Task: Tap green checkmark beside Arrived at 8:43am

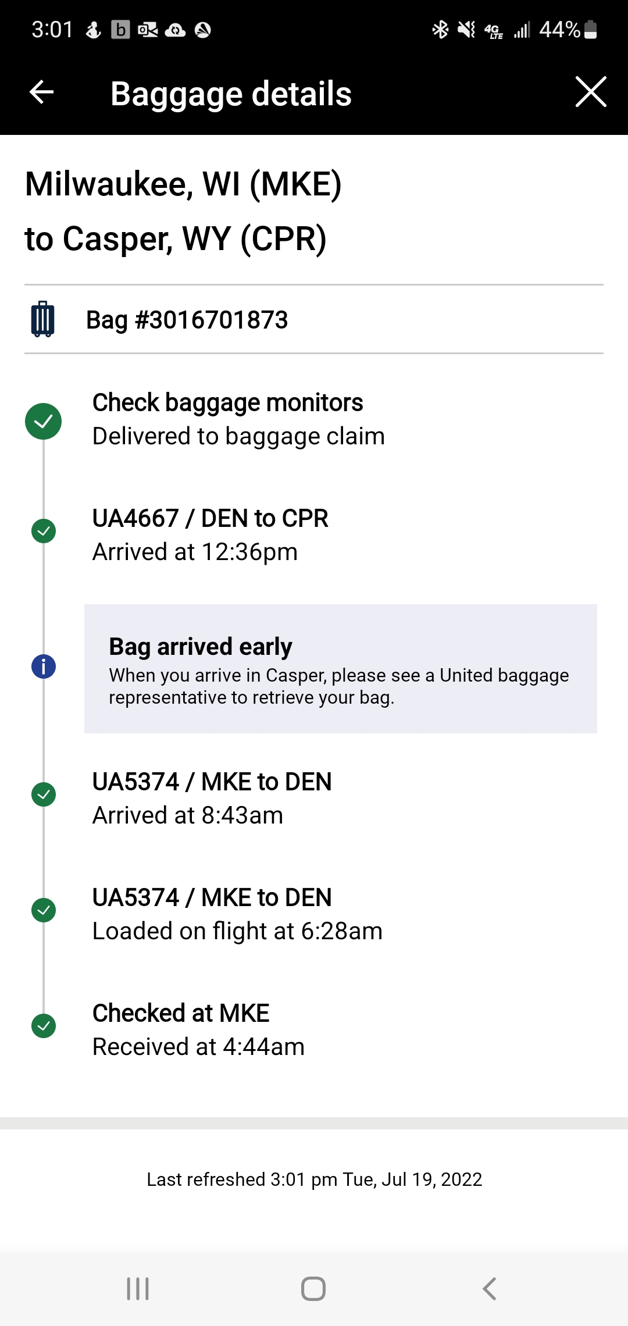Action: pyautogui.click(x=44, y=794)
